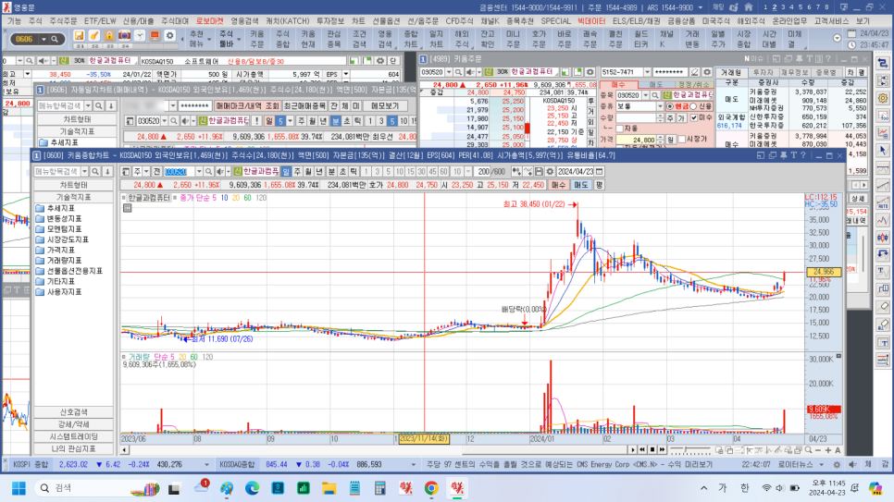
Task: Click calendar icon beside chart date 2024/04/23
Action: click(x=599, y=172)
